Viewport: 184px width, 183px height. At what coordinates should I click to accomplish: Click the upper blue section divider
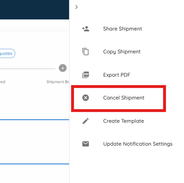tap(34, 120)
